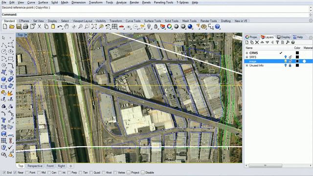
Task: Toggle visibility bulb of SRFS layer
Action: (286, 57)
